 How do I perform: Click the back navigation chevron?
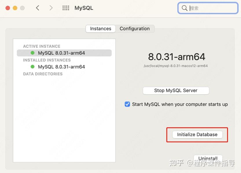(x=38, y=8)
